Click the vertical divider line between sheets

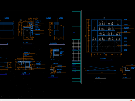[82, 47]
